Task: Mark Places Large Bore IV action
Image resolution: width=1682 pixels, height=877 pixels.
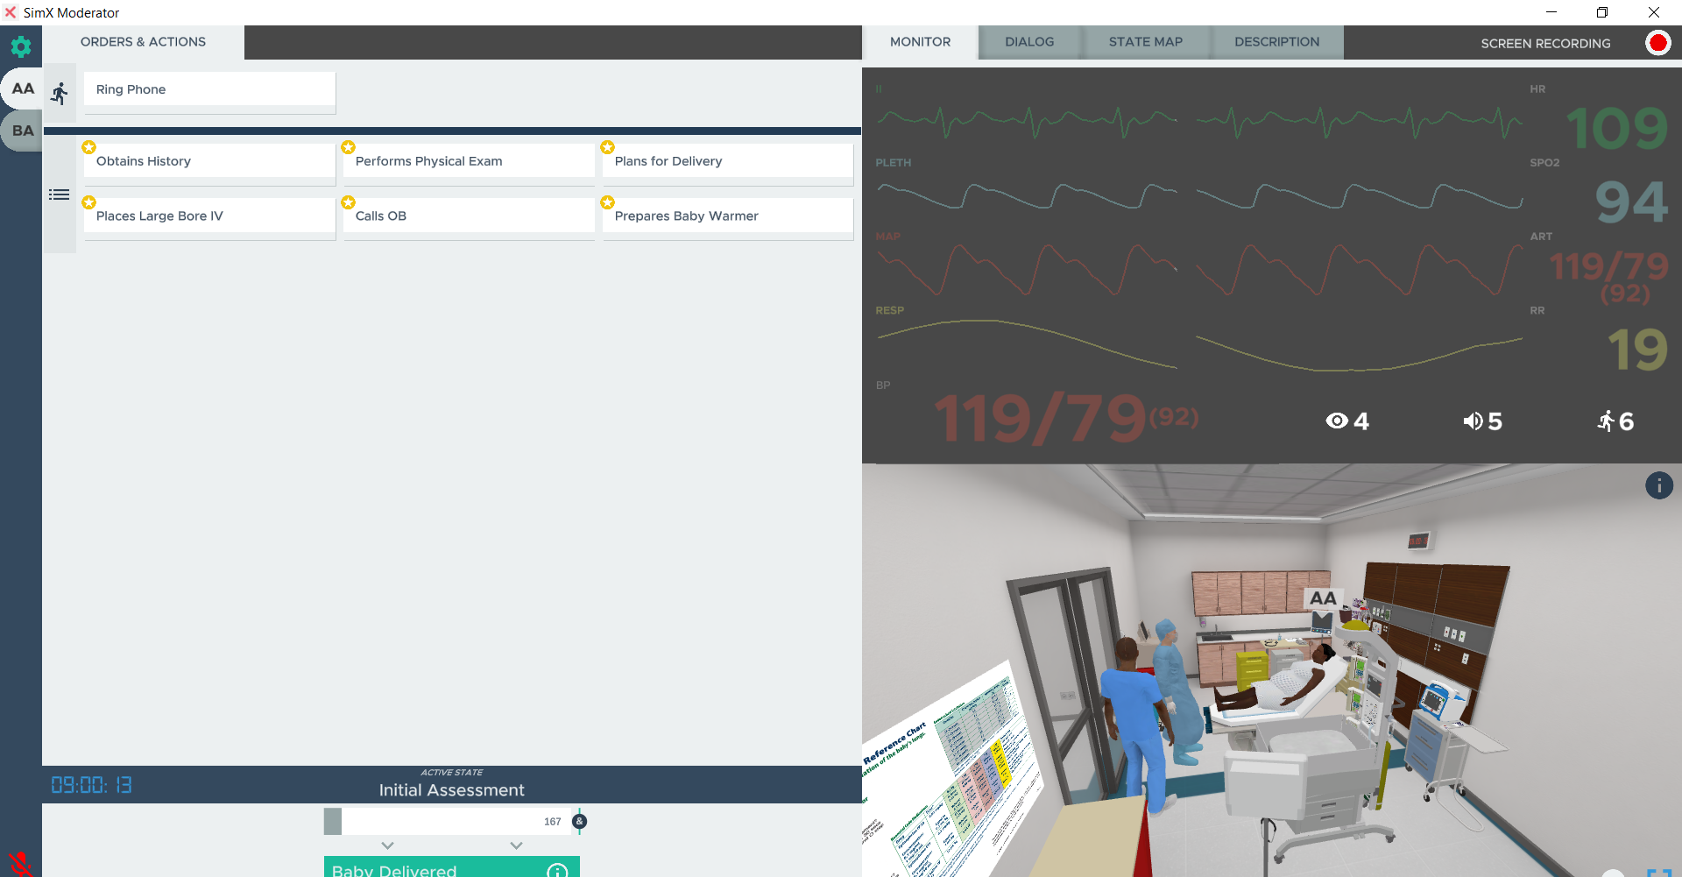Action: [209, 216]
